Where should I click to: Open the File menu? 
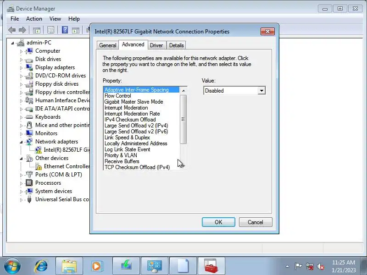coord(15,19)
